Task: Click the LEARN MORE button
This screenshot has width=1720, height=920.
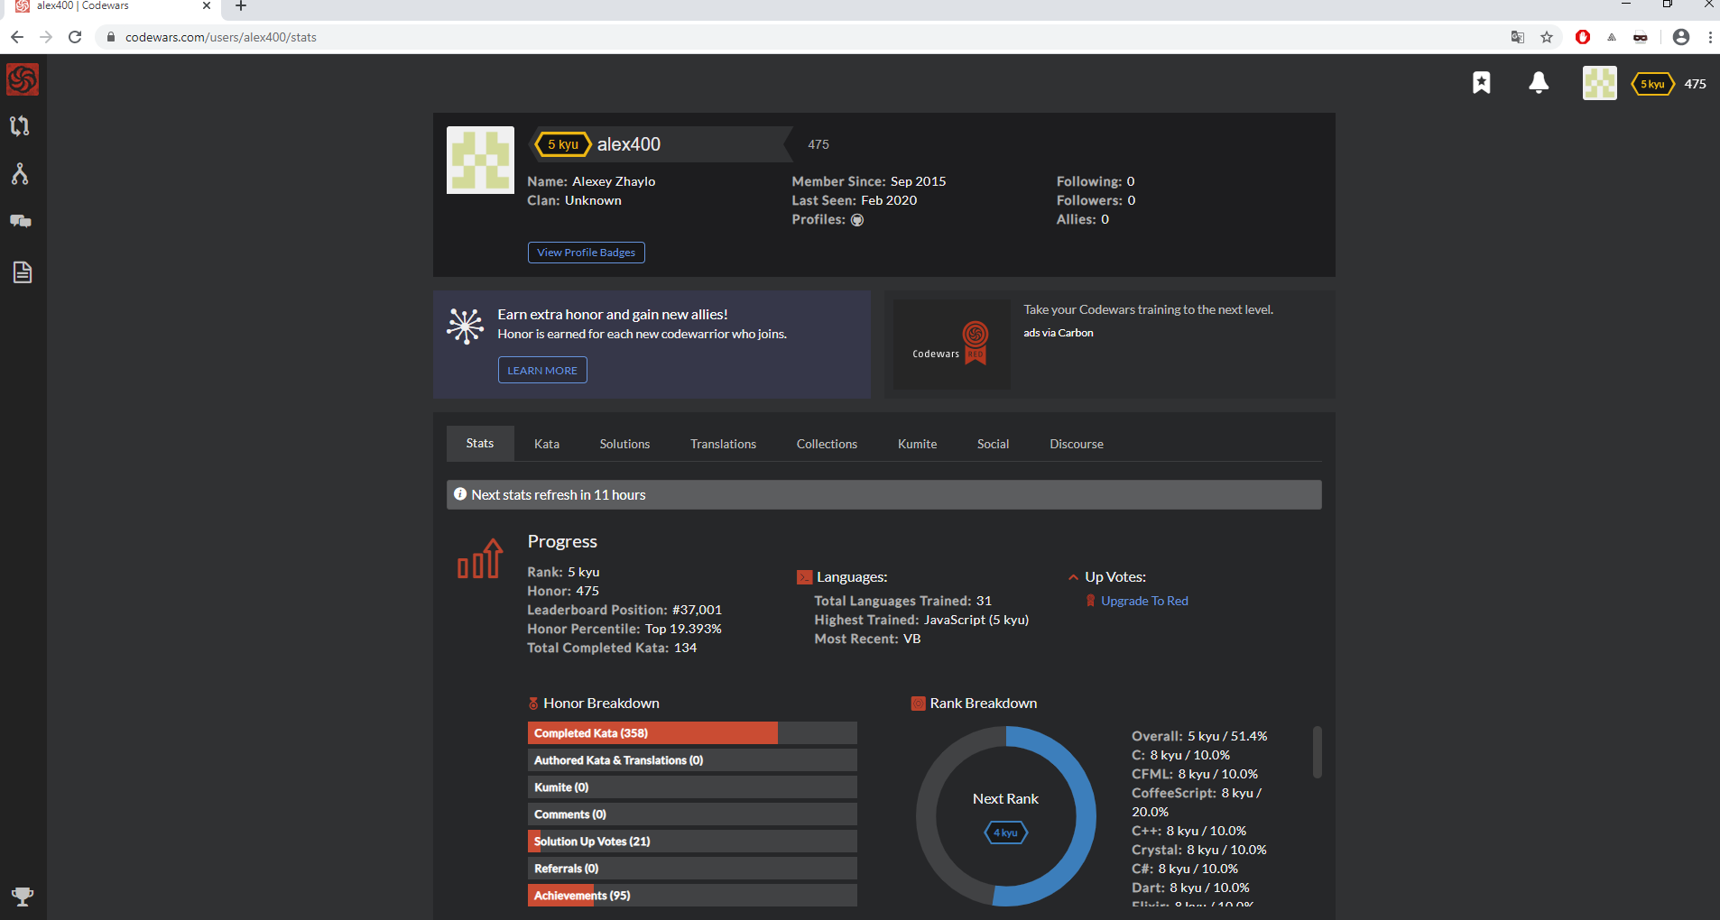Action: click(x=542, y=370)
